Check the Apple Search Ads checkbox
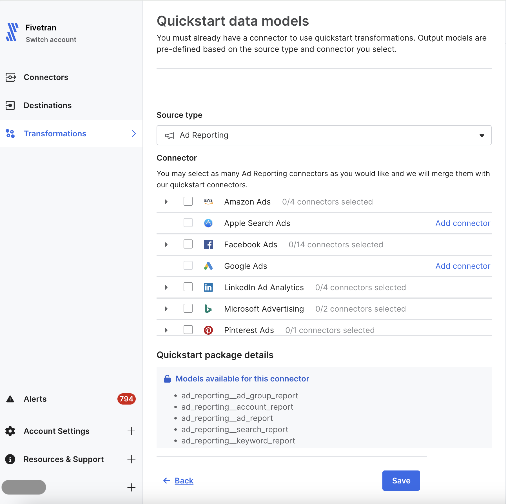 pyautogui.click(x=188, y=223)
